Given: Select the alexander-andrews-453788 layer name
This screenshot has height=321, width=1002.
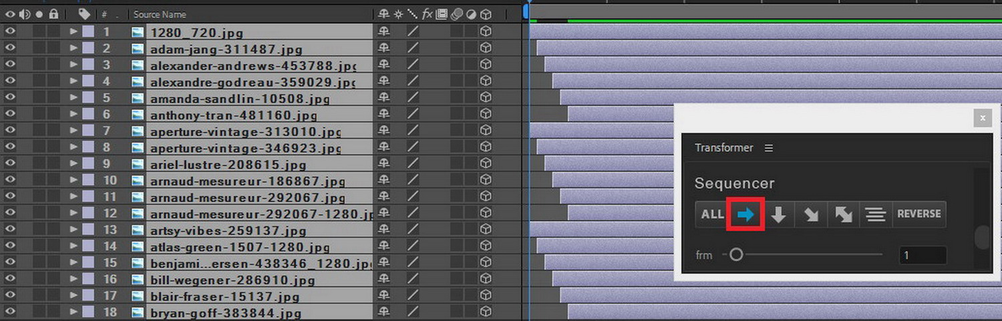Looking at the screenshot, I should coord(253,65).
